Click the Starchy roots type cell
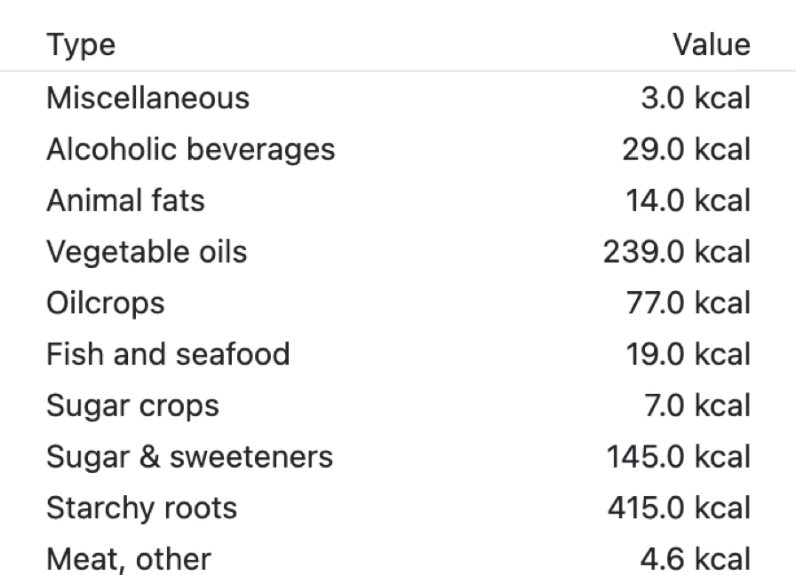This screenshot has height=575, width=796. (141, 508)
